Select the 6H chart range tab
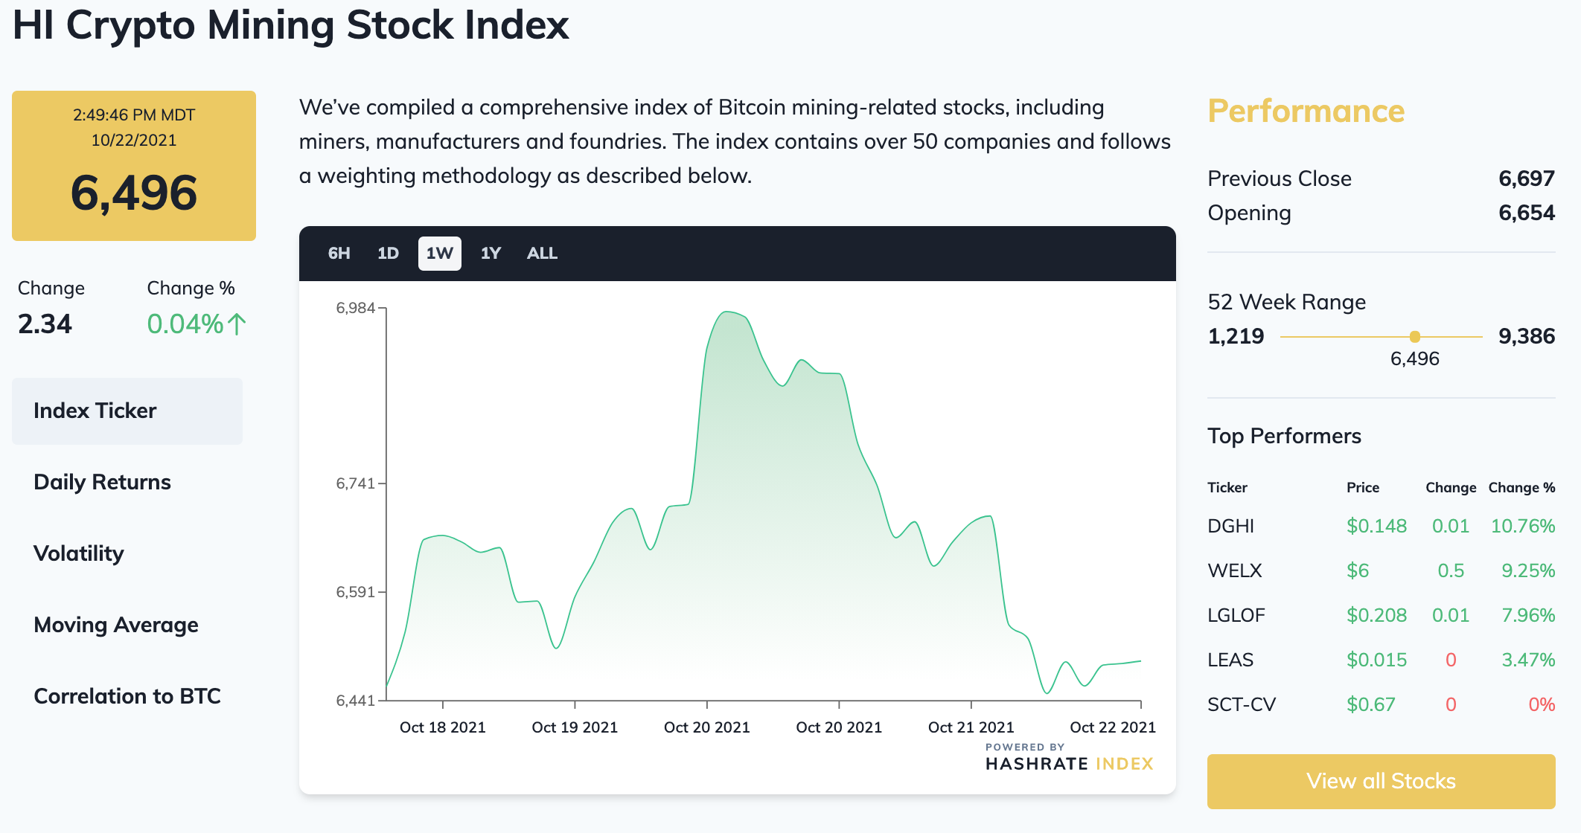The image size is (1581, 833). click(x=339, y=254)
